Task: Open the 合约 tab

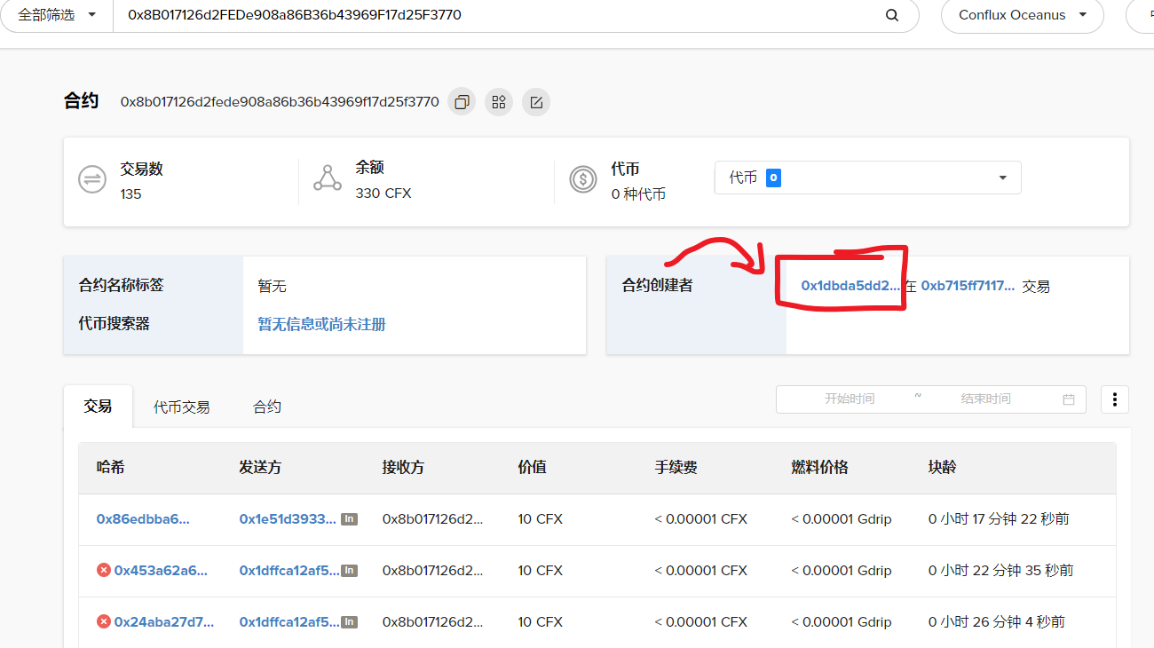Action: pyautogui.click(x=267, y=407)
